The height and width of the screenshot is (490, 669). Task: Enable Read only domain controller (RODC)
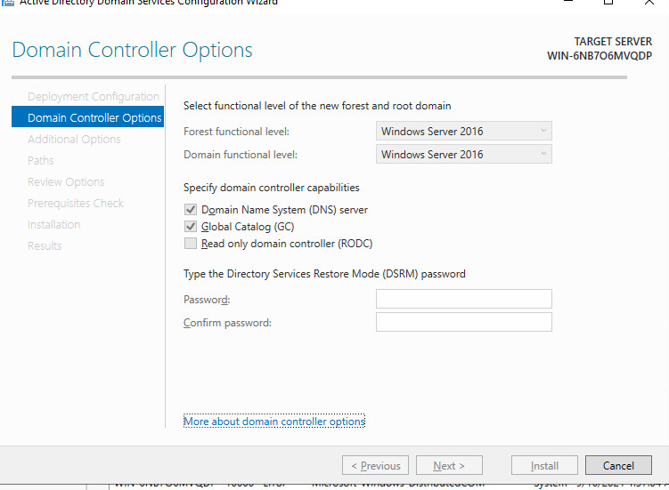191,244
